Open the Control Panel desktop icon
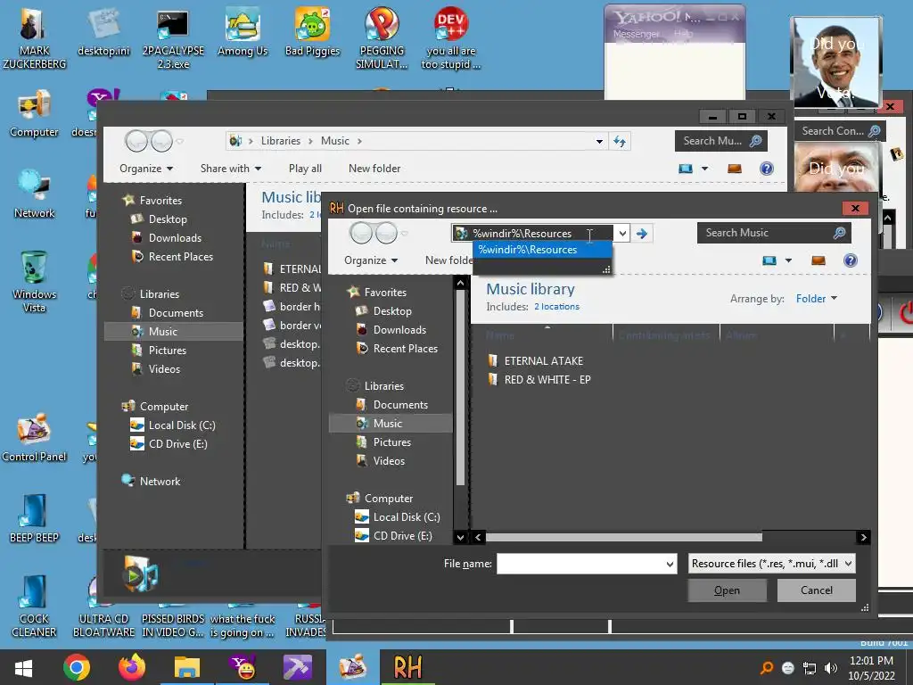The image size is (913, 685). [x=34, y=438]
